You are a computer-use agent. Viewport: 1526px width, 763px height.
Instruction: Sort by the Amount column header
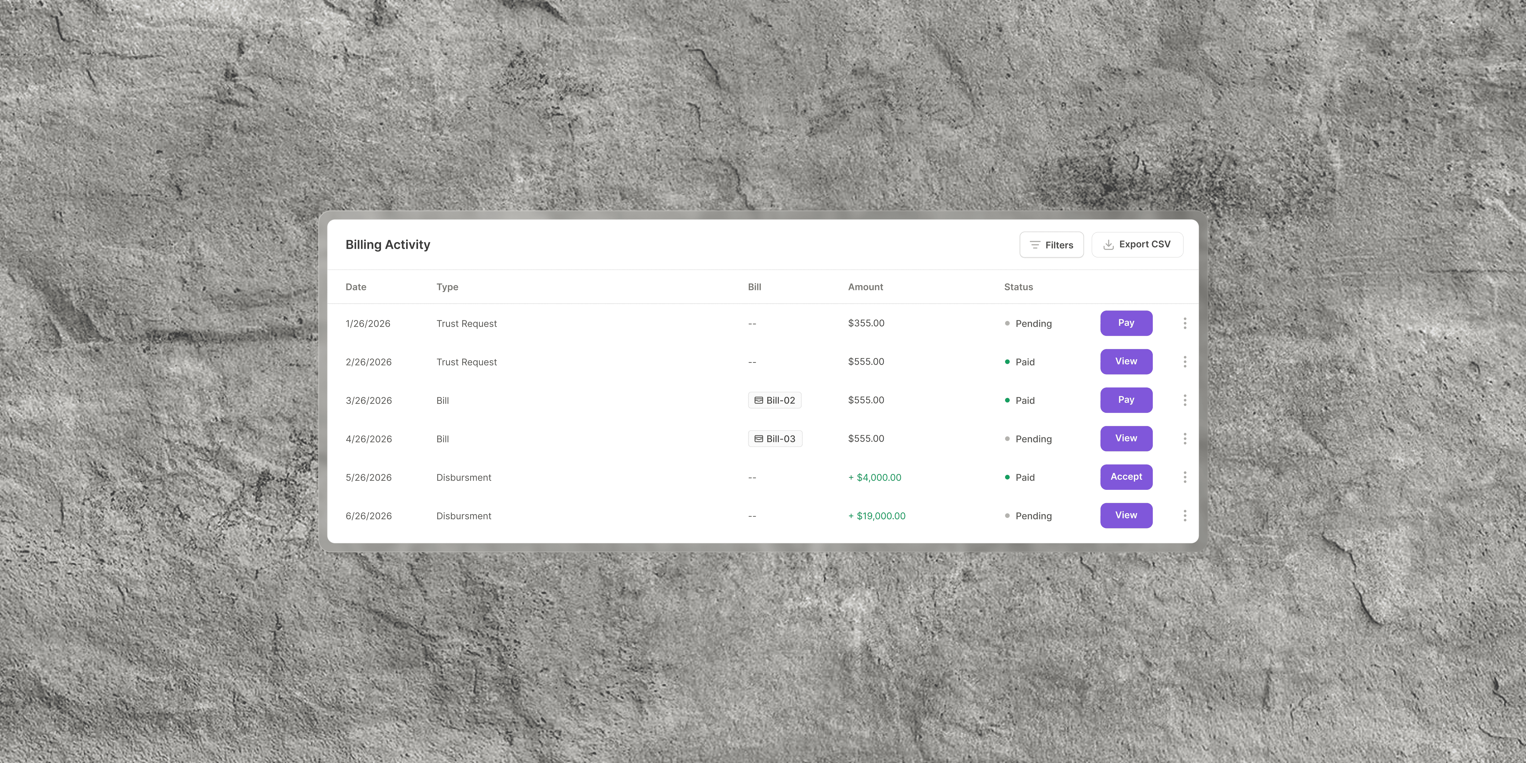point(865,287)
